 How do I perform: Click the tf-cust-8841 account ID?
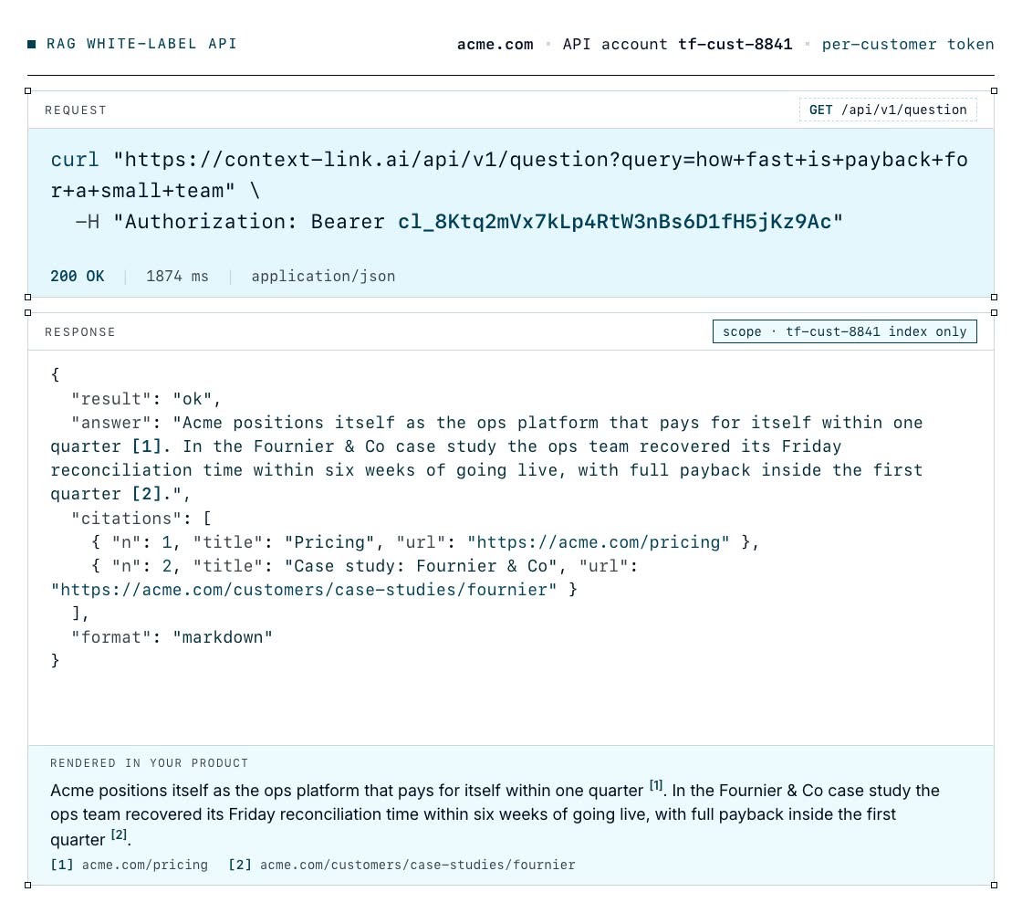pos(735,45)
